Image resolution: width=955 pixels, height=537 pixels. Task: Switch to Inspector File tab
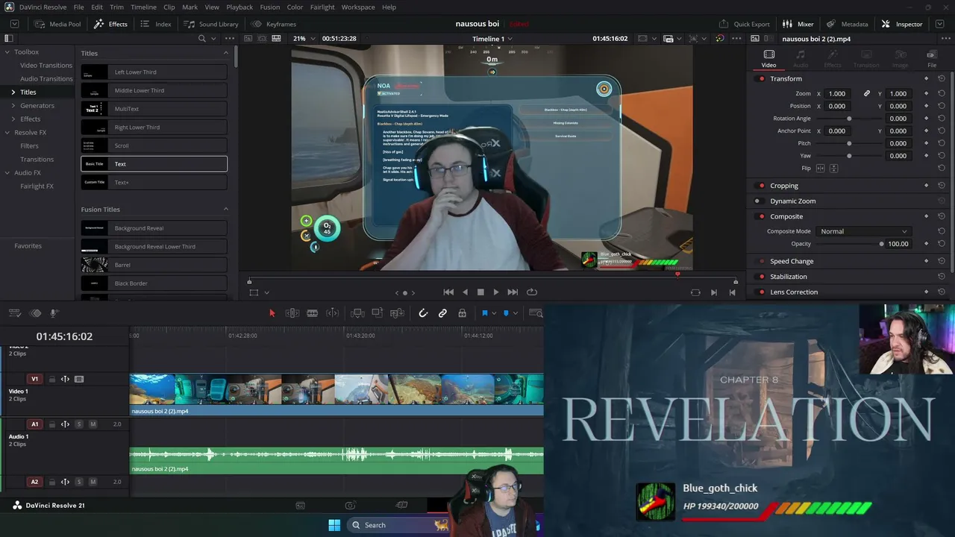[932, 58]
